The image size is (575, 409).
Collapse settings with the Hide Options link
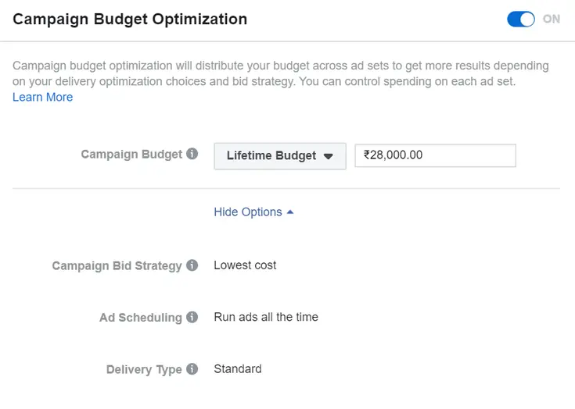pos(248,212)
